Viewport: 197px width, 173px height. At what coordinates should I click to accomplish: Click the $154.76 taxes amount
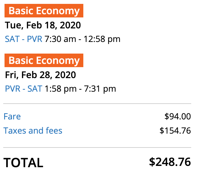pyautogui.click(x=175, y=131)
